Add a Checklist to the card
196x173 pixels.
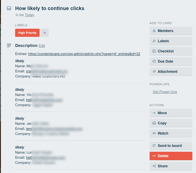(171, 51)
